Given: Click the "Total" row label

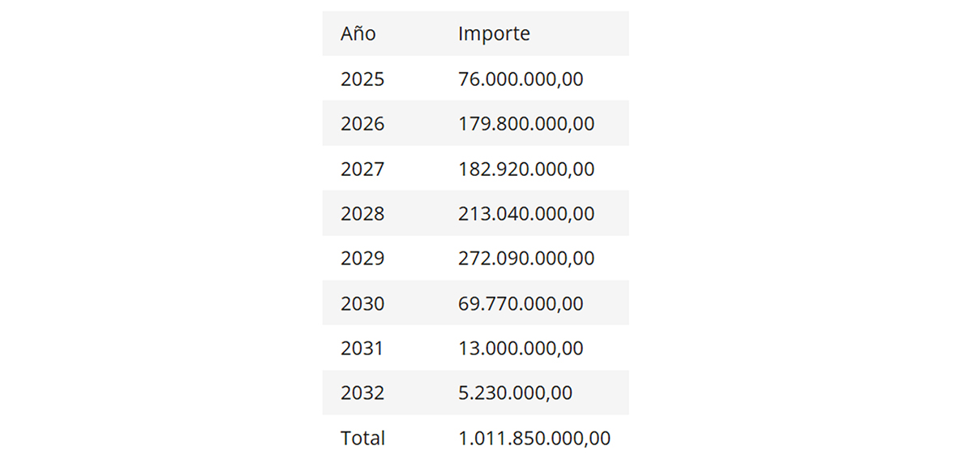Looking at the screenshot, I should [x=362, y=439].
